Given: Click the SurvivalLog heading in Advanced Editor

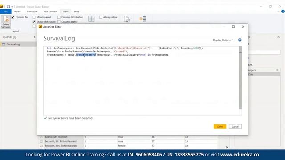Looking at the screenshot, I should (59, 39).
